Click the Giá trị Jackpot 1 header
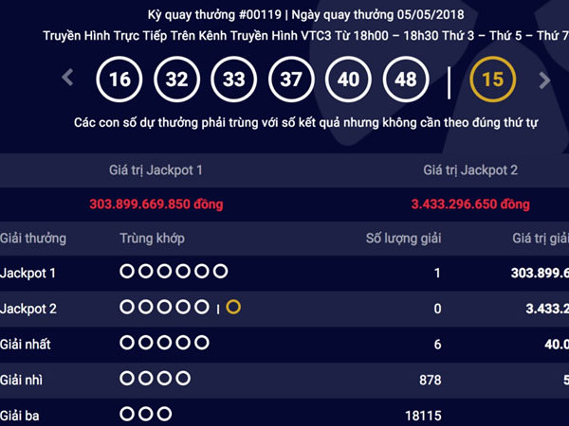 click(156, 170)
